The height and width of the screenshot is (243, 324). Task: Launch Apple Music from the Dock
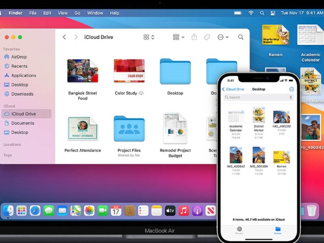(184, 211)
